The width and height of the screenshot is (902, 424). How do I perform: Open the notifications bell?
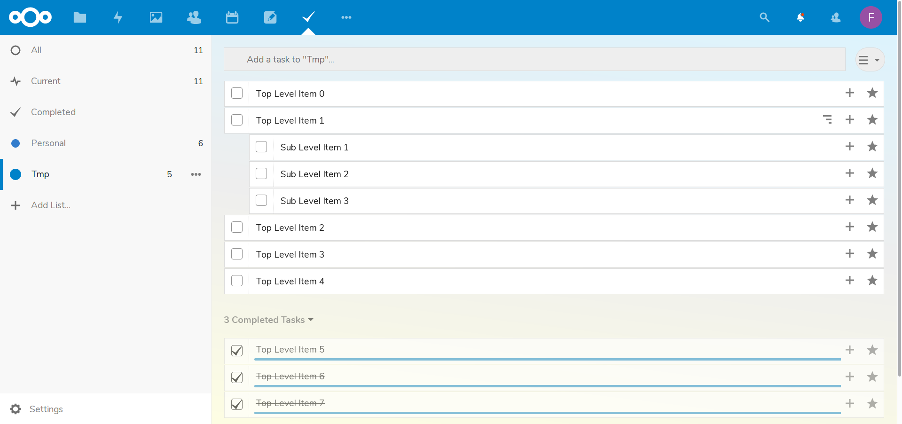point(800,17)
